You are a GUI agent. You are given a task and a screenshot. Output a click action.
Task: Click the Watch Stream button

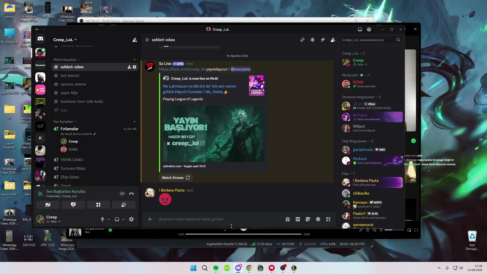coord(176,178)
